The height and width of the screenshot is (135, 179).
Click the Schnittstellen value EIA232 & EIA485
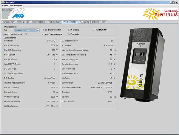tap(105, 83)
